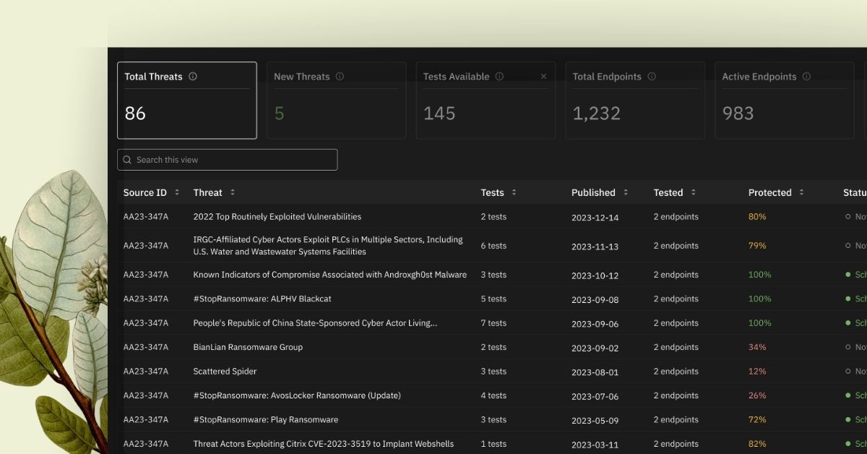View info icon for Total Endpoints
Viewport: 867px width, 454px height.
pyautogui.click(x=652, y=77)
